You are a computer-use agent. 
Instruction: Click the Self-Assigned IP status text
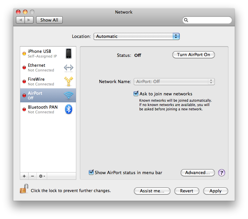click(42, 56)
